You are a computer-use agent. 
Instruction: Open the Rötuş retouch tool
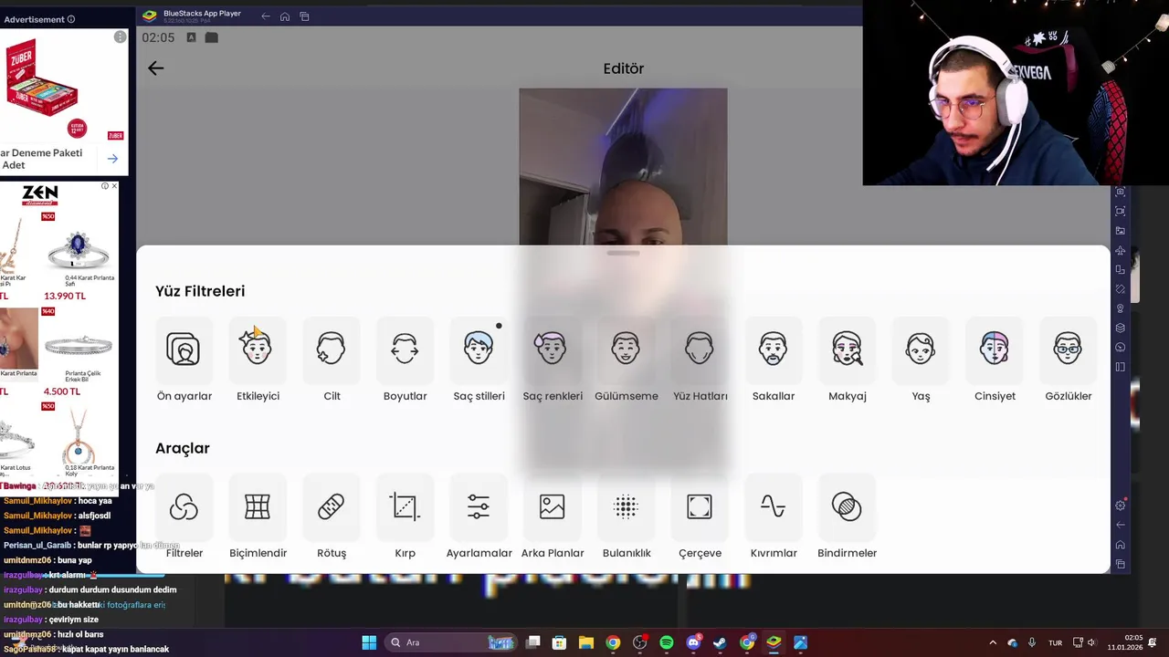click(332, 517)
